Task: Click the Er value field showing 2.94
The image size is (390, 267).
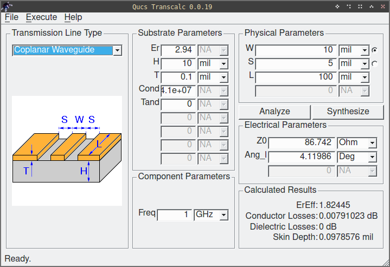Action: tap(178, 50)
